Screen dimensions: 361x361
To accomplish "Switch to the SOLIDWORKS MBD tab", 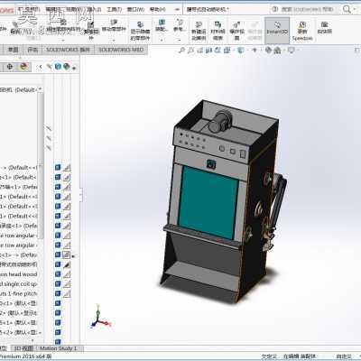I will point(121,50).
